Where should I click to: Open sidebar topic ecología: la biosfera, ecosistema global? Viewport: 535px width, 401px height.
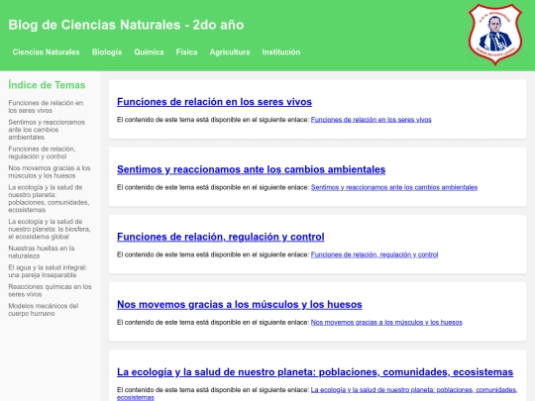(50, 229)
